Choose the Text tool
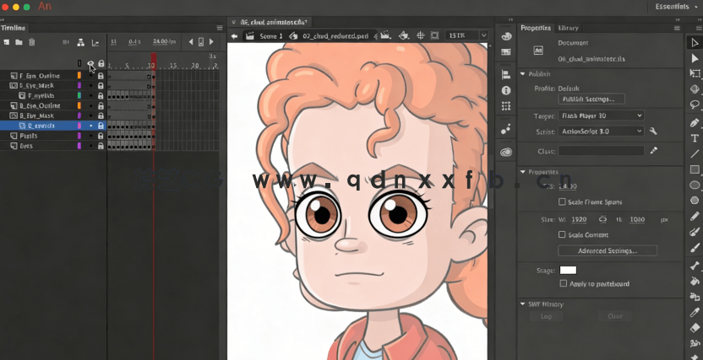703x360 pixels. tap(695, 138)
